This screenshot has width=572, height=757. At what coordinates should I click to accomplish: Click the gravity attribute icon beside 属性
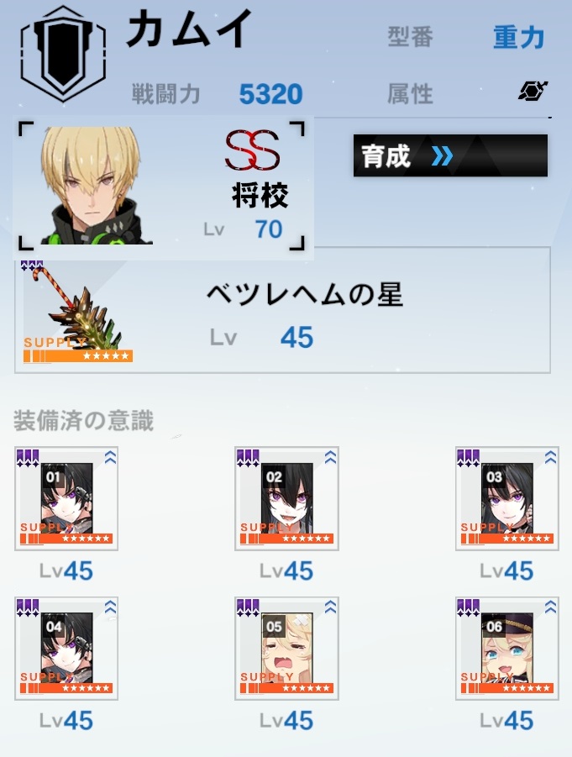click(533, 91)
